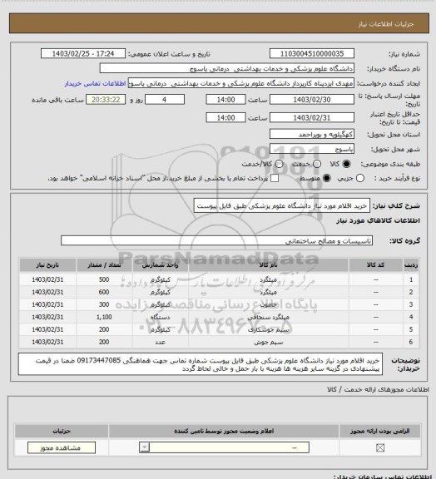The width and height of the screenshot is (436, 479).
Task: Click the نام کالا column header
Action: tap(268, 265)
